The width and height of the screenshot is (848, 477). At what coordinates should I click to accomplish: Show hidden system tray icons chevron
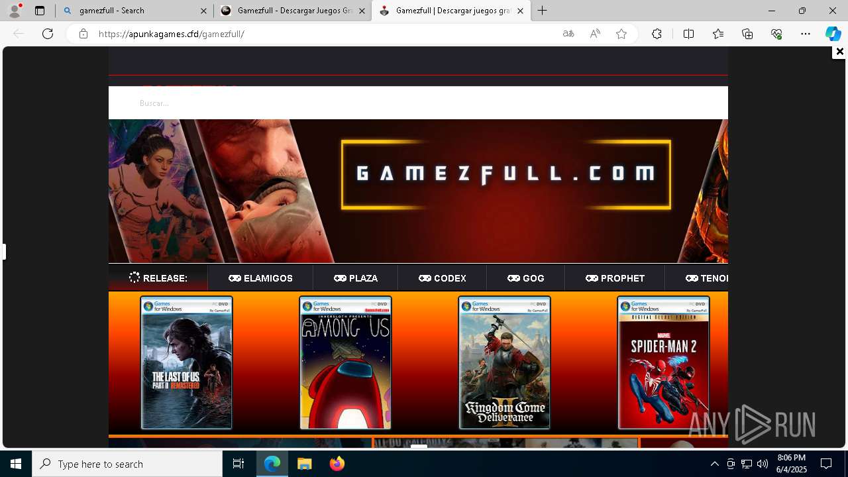714,464
